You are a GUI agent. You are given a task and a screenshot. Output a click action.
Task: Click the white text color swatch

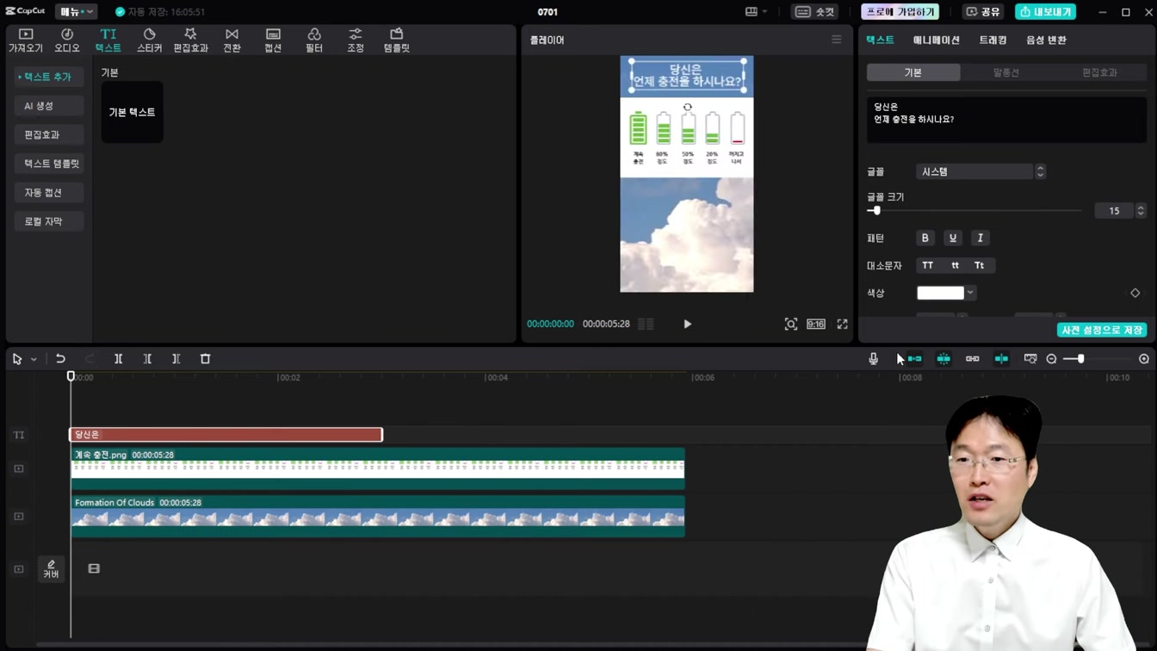940,294
